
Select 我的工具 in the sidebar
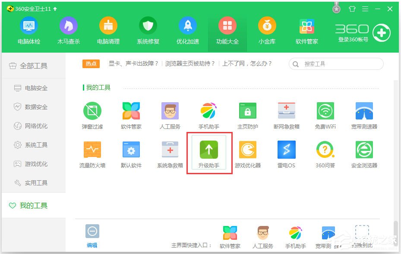tap(28, 205)
